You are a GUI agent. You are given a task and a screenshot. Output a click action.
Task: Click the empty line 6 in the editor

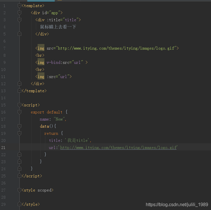click(x=115, y=41)
